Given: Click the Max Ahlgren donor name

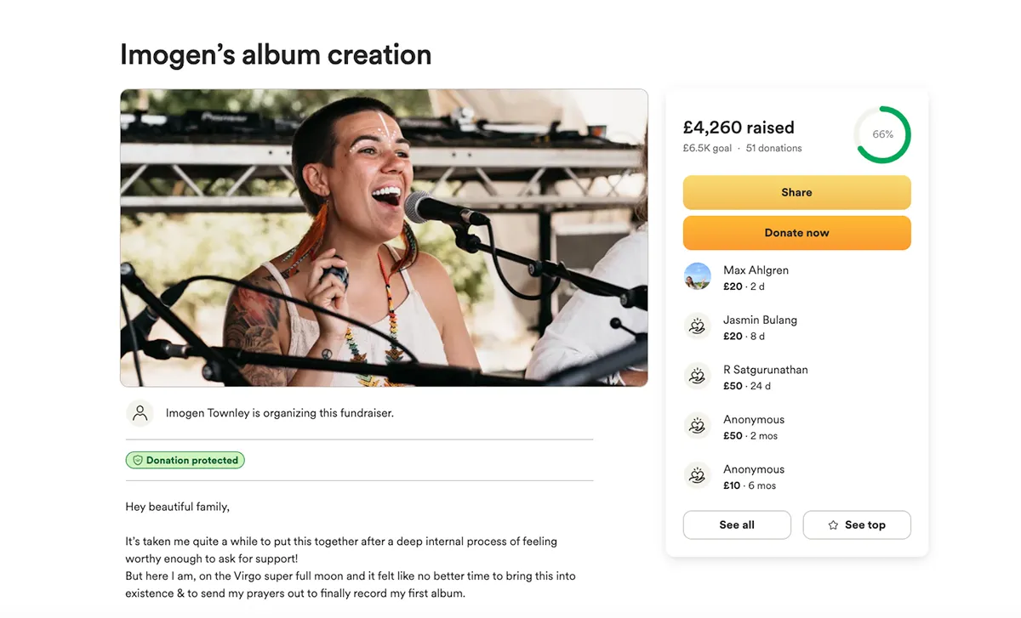Looking at the screenshot, I should pyautogui.click(x=756, y=270).
